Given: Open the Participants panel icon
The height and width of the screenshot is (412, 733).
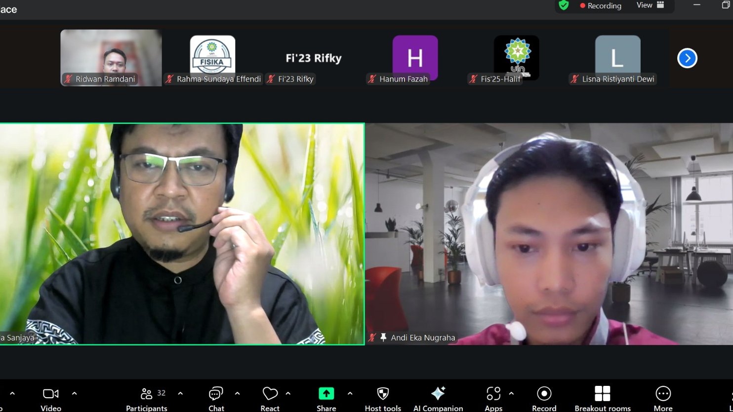Looking at the screenshot, I should coord(147,394).
